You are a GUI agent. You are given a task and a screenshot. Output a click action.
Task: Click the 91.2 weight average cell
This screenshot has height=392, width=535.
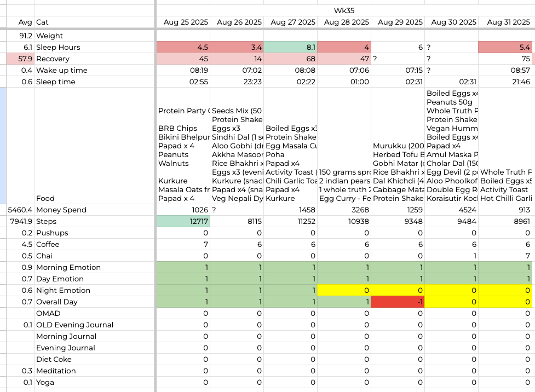coord(20,36)
